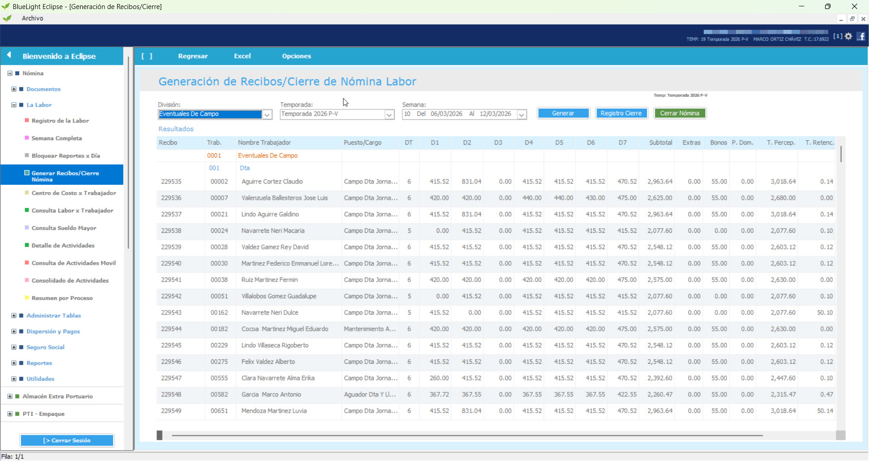Click the Semana Completa pink icon

click(27, 138)
